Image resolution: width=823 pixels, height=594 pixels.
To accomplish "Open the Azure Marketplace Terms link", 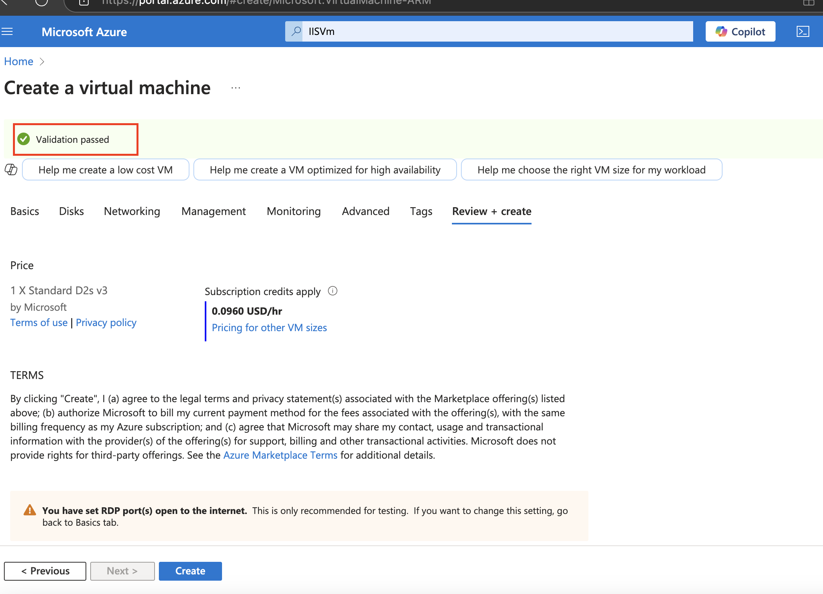I will click(x=280, y=455).
